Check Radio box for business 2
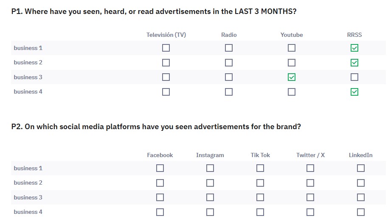 pos(229,63)
